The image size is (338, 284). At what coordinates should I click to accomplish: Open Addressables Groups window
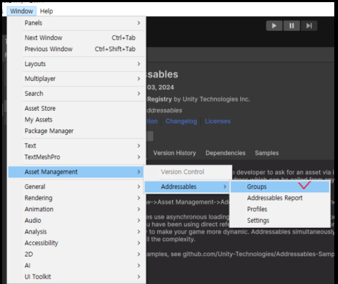(280, 187)
